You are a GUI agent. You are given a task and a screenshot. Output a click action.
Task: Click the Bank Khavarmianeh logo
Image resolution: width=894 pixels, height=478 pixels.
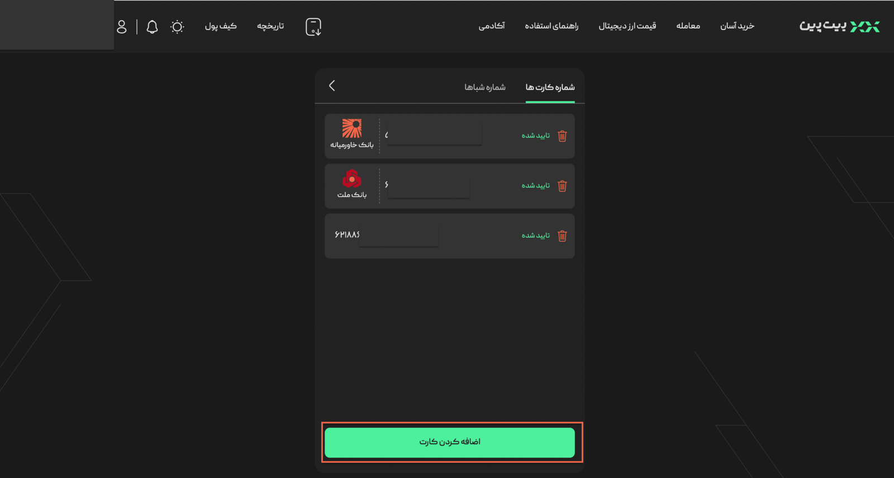click(x=352, y=128)
